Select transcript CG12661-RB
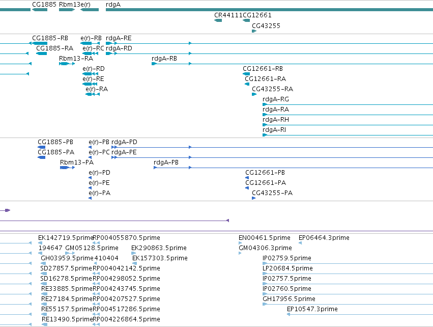 click(263, 69)
